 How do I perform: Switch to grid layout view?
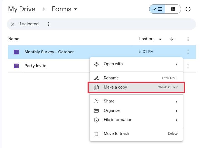point(173,9)
